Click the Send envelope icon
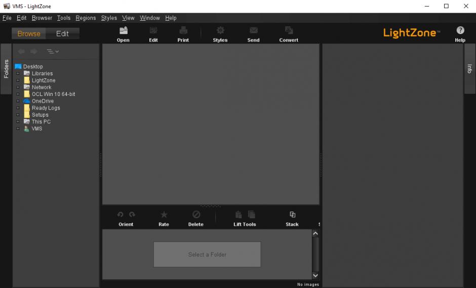Screen dimensions: 476x288 tap(254, 30)
